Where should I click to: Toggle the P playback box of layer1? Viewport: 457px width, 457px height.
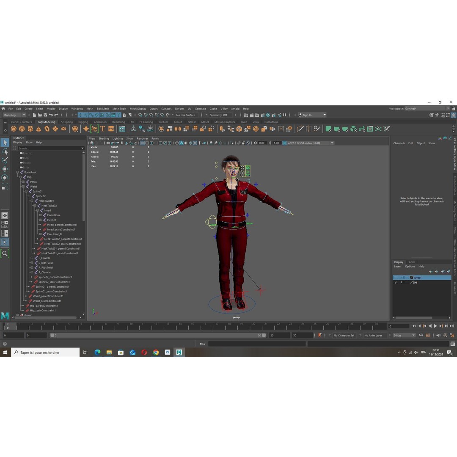click(x=401, y=278)
